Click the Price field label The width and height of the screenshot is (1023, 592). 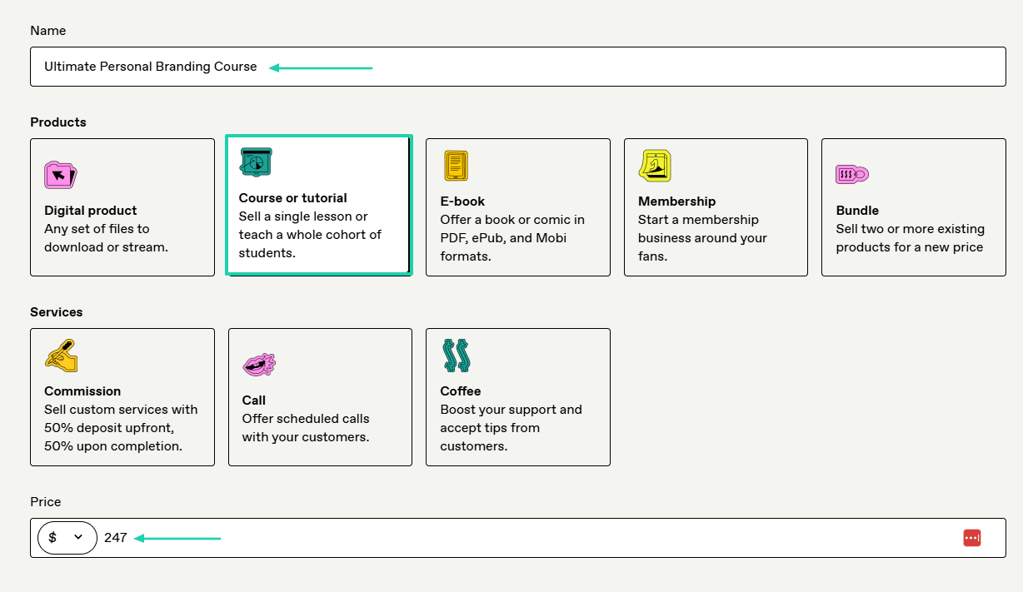(x=46, y=502)
